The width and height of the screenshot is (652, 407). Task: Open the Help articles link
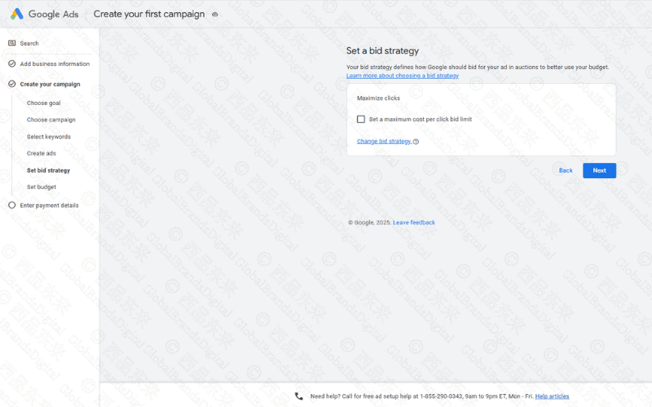pyautogui.click(x=552, y=396)
